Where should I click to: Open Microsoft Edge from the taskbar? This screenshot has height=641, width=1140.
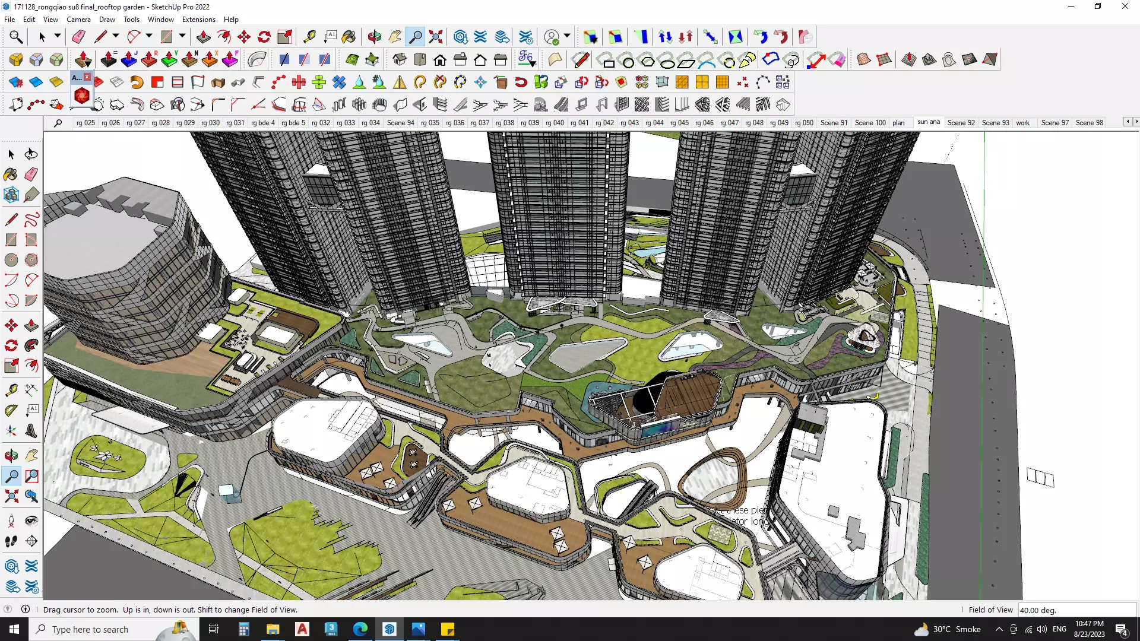(360, 629)
